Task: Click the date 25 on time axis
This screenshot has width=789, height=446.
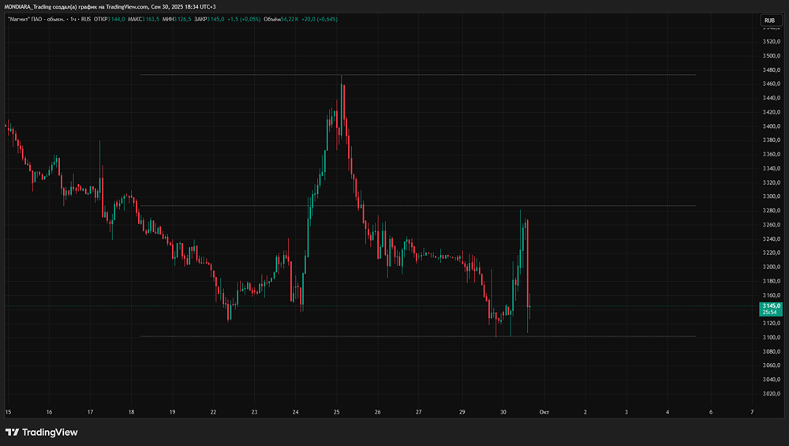Action: [x=337, y=412]
